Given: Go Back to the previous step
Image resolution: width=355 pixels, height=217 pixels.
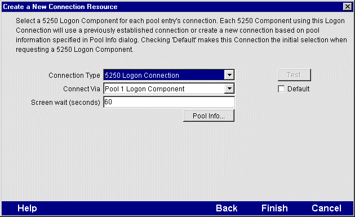Looking at the screenshot, I should pyautogui.click(x=227, y=208).
